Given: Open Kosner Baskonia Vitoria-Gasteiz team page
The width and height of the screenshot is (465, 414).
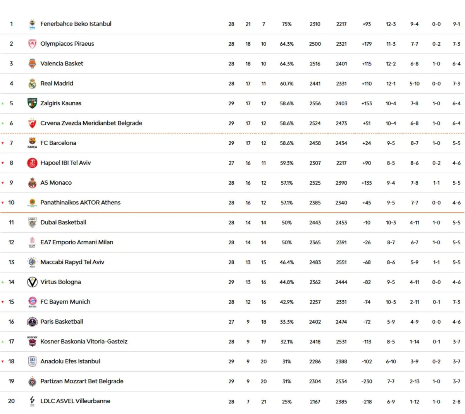Looking at the screenshot, I should tap(84, 342).
